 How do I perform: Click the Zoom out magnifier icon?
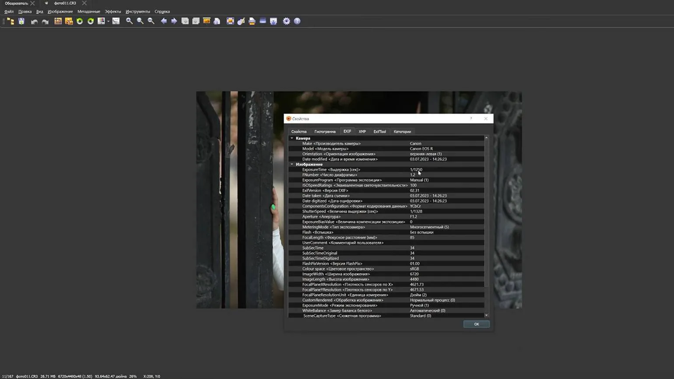(151, 21)
